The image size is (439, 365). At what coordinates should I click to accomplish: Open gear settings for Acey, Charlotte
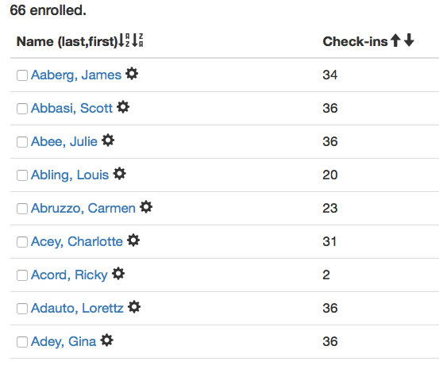133,240
